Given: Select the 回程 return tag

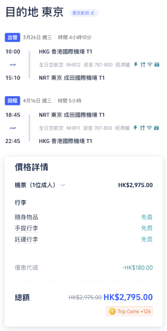Looking at the screenshot, I should coord(13,101).
